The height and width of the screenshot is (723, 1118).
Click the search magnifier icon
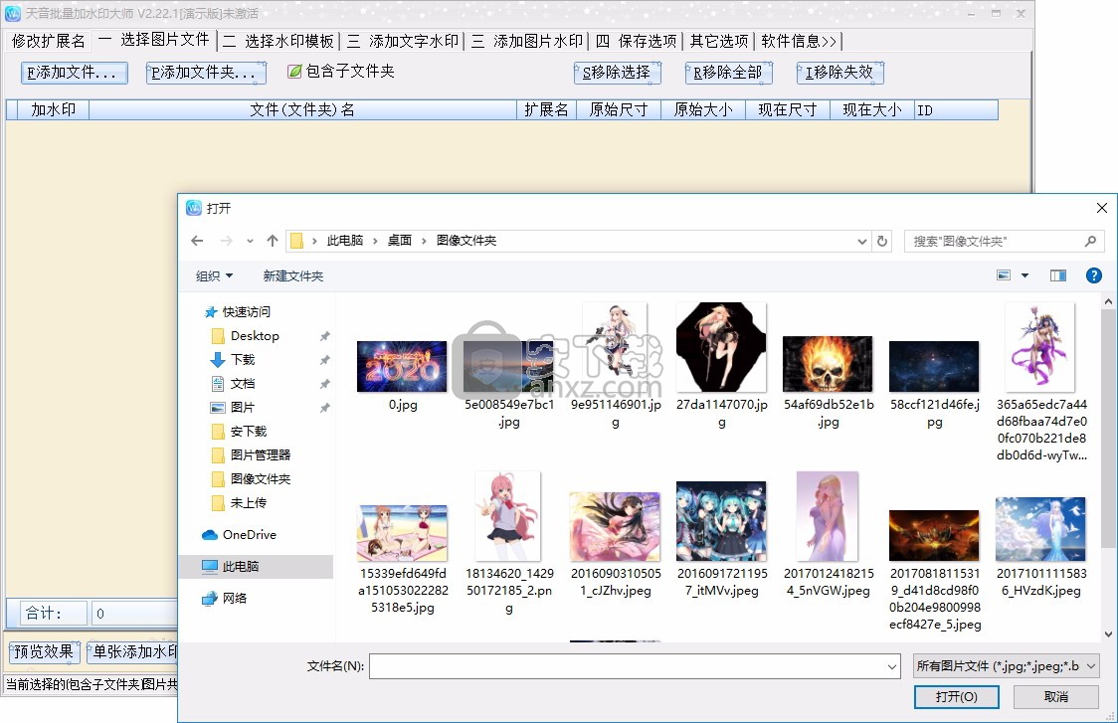[1090, 241]
